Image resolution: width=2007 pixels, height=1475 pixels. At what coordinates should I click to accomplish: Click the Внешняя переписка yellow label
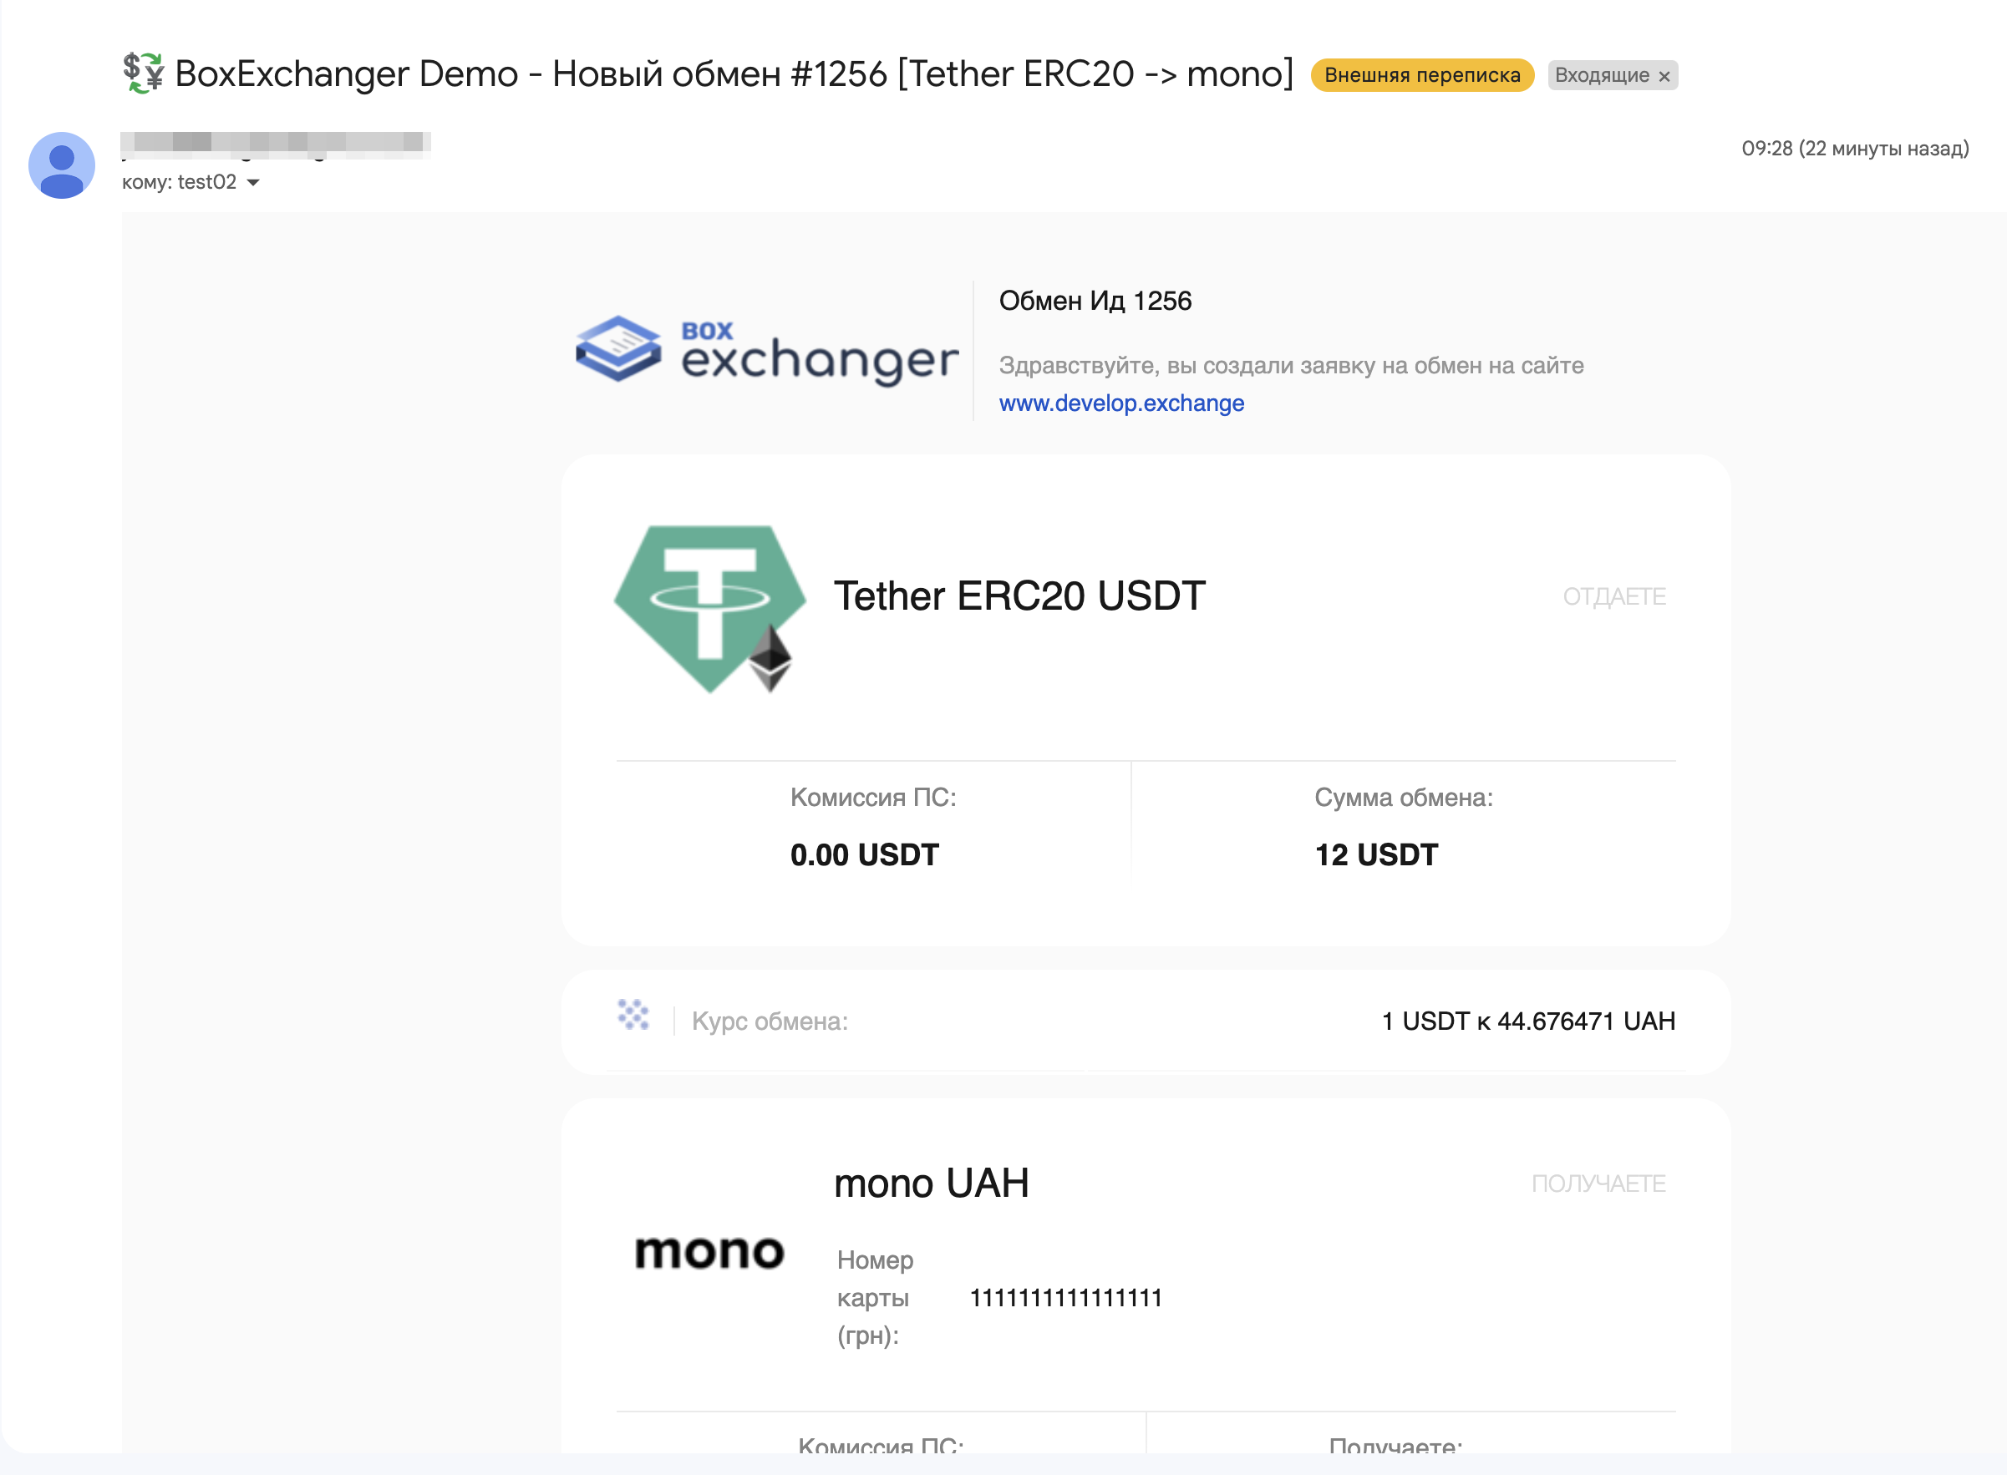1421,75
